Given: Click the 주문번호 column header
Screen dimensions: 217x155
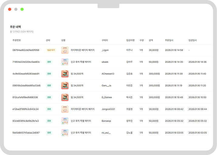Looking at the screenshot, I should [x=17, y=40].
